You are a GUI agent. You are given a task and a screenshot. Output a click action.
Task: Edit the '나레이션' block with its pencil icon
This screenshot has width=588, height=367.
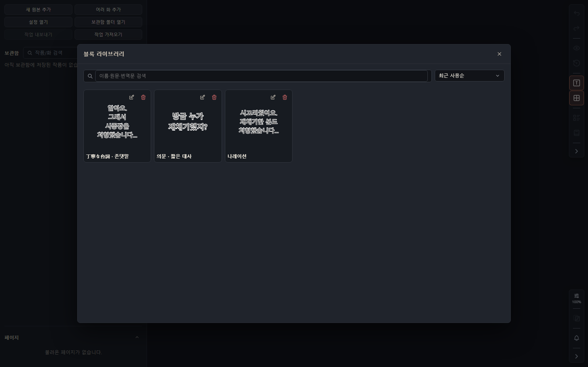[x=273, y=97]
